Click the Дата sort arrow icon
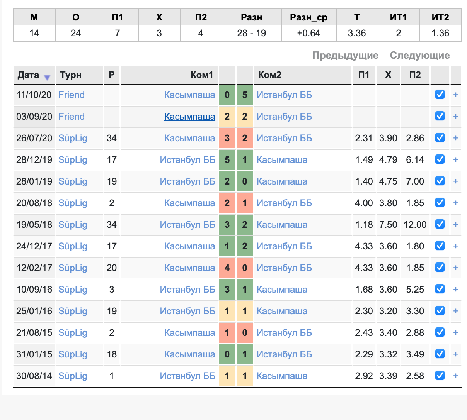The image size is (467, 420). [x=47, y=77]
